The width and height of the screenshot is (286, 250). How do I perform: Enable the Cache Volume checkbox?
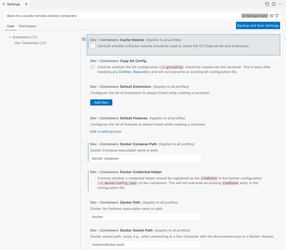93,46
